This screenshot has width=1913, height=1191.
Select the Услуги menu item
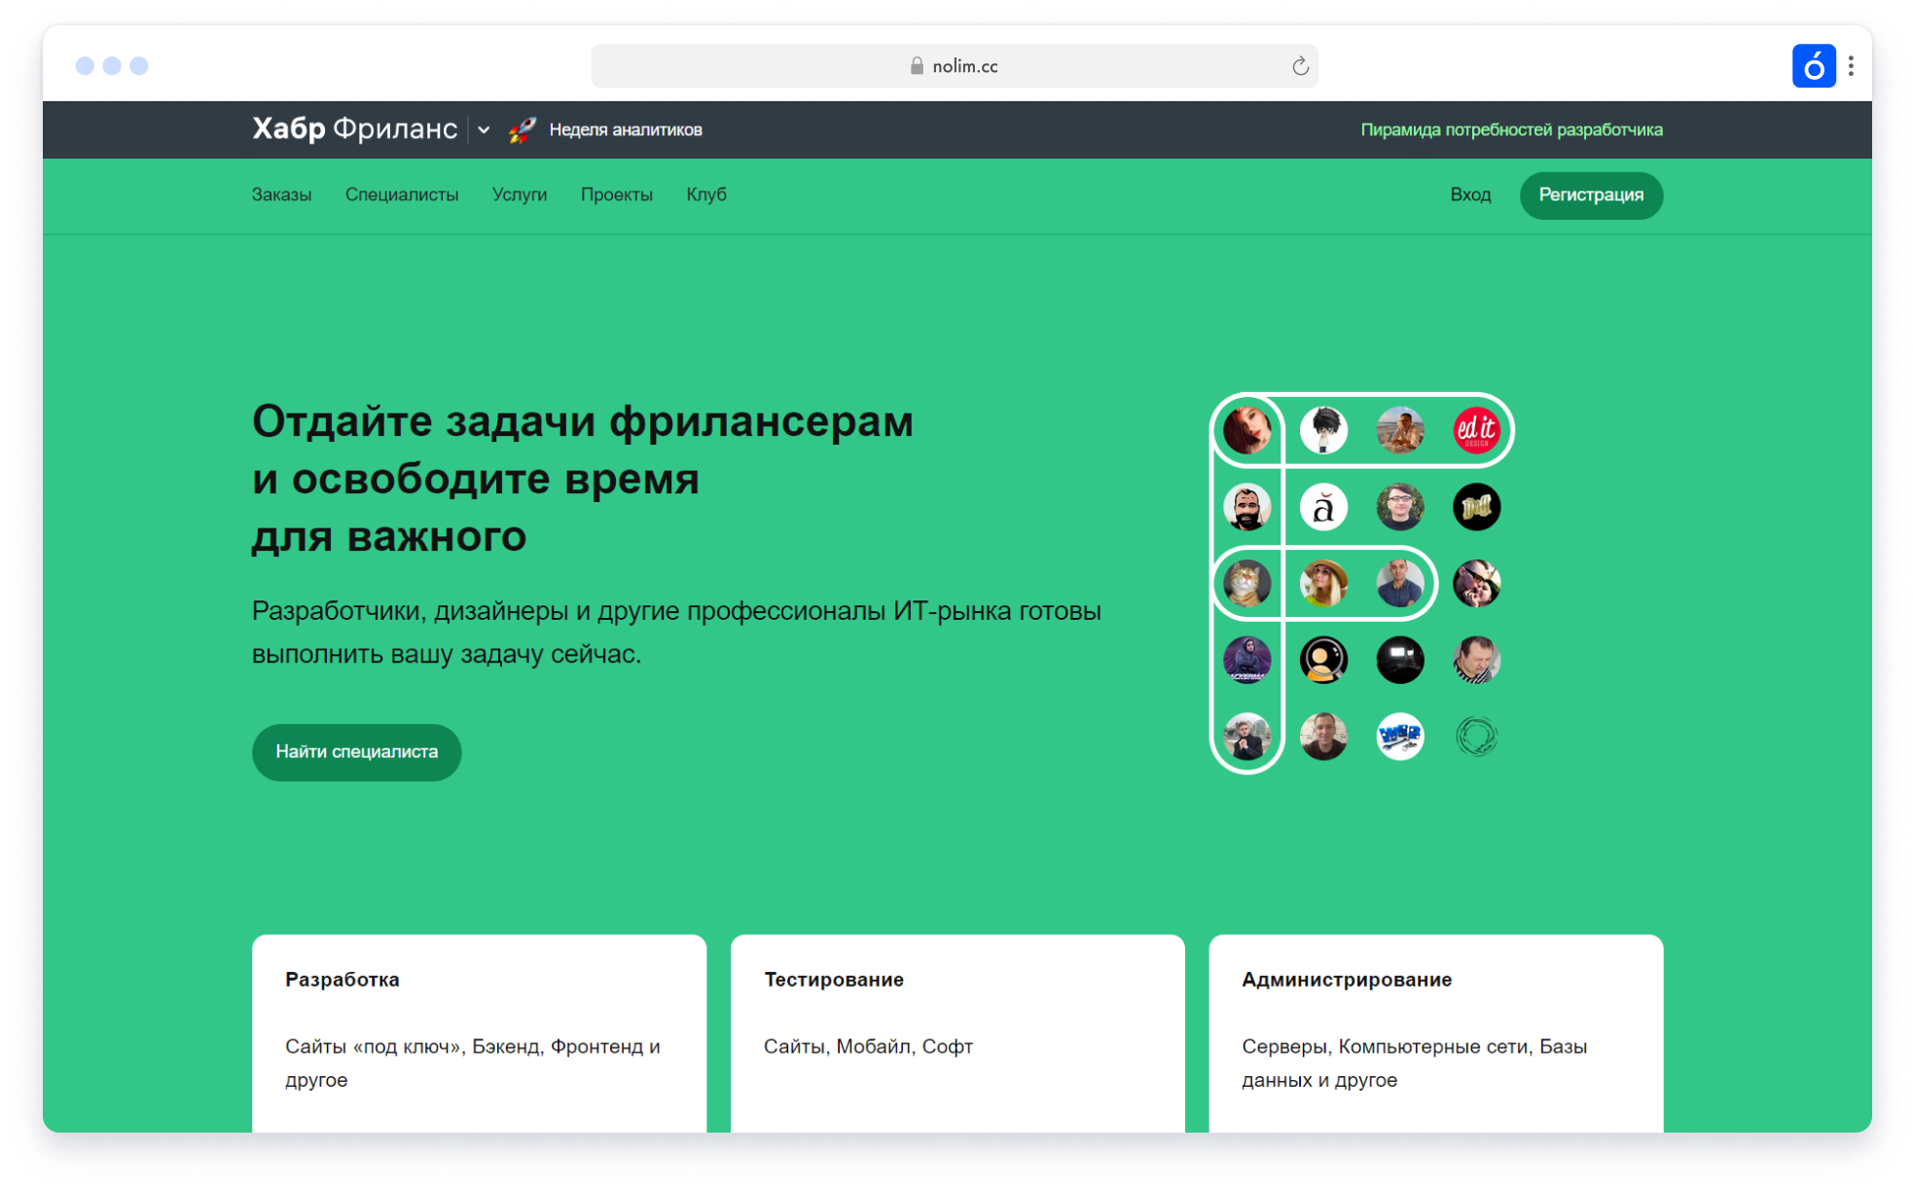coord(520,195)
